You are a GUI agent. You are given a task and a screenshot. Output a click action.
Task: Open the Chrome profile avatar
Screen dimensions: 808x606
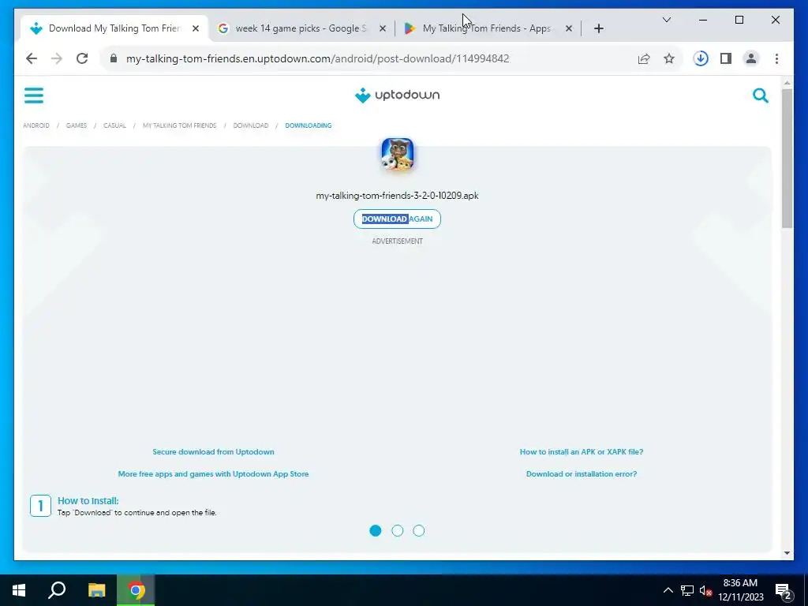click(751, 58)
